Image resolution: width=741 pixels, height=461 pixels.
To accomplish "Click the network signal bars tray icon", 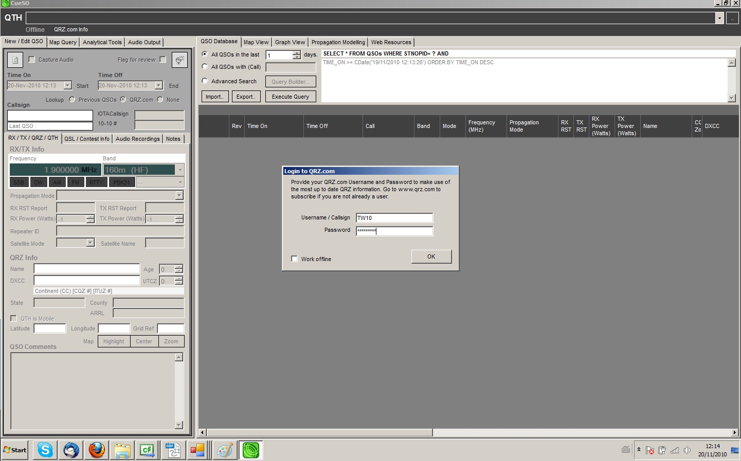I will [x=675, y=450].
